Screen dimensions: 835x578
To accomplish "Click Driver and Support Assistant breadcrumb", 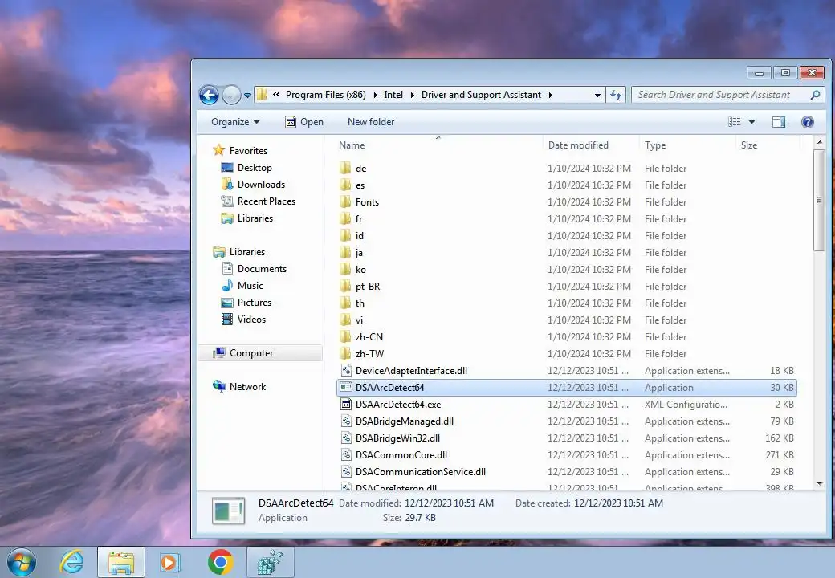I will point(481,95).
